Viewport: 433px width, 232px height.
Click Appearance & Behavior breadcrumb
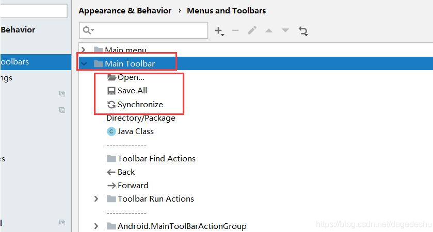click(125, 10)
